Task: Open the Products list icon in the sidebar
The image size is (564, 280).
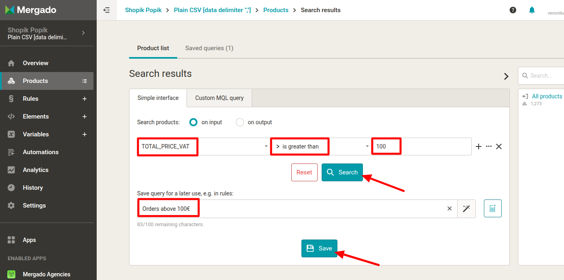Action: pyautogui.click(x=85, y=81)
